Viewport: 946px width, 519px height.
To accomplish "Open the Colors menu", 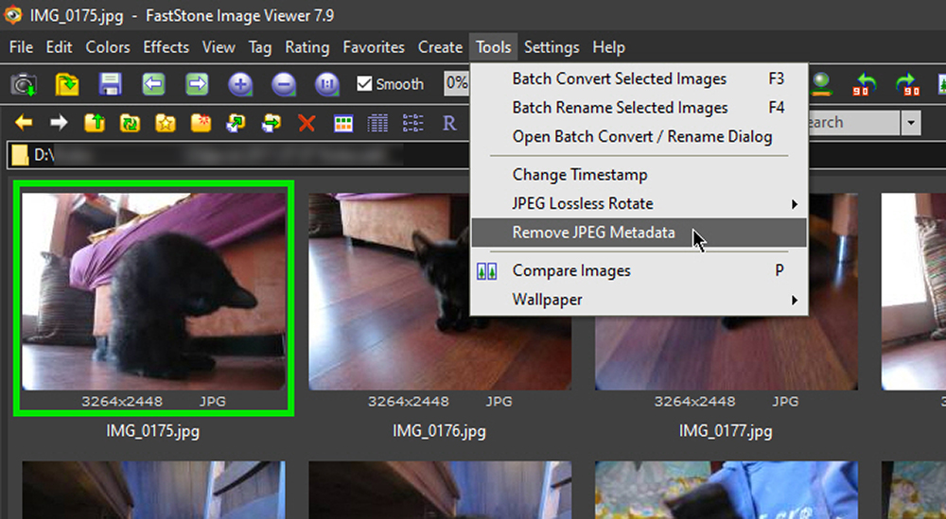I will (108, 47).
